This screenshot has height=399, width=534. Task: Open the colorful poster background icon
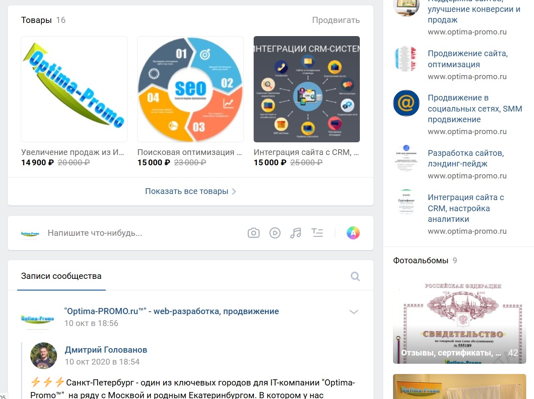point(353,233)
